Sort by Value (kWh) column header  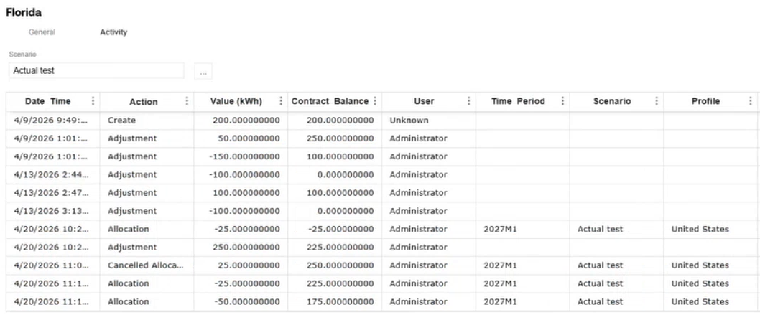click(236, 101)
